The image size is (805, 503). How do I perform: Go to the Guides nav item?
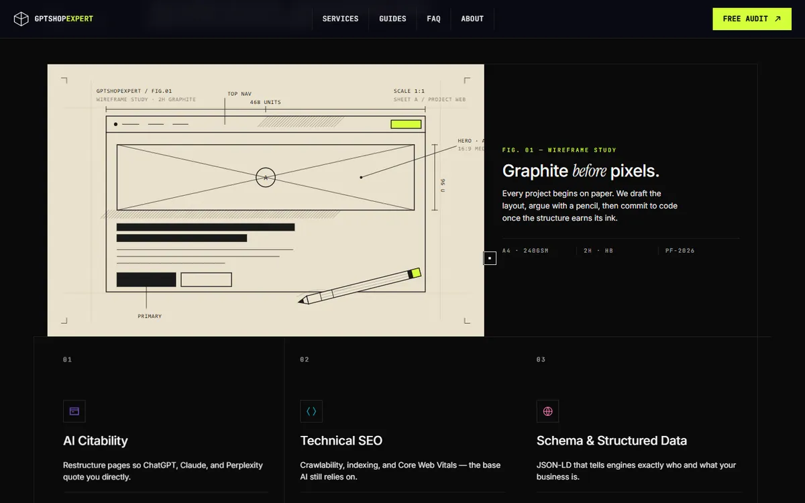pos(392,19)
